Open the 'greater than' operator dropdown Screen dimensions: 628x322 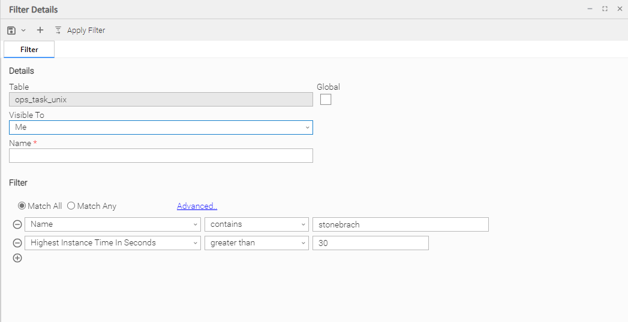257,243
